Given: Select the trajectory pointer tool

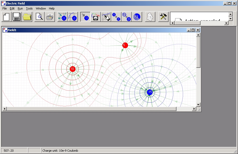Looking at the screenshot, I should pyautogui.click(x=106, y=17).
